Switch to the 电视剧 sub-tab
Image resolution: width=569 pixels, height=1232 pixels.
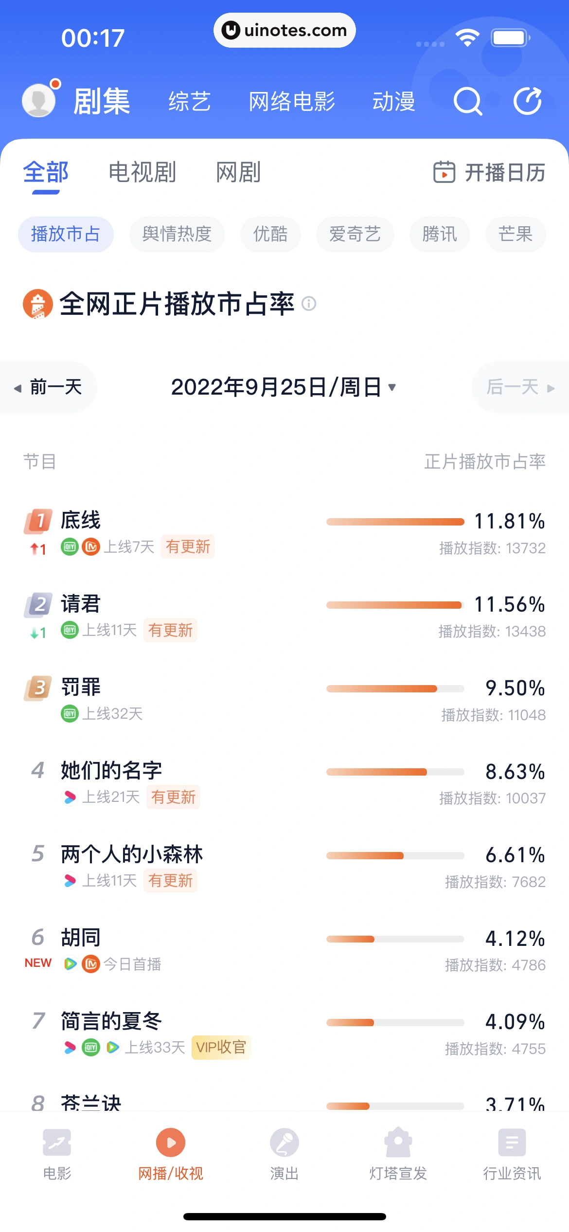tap(142, 172)
